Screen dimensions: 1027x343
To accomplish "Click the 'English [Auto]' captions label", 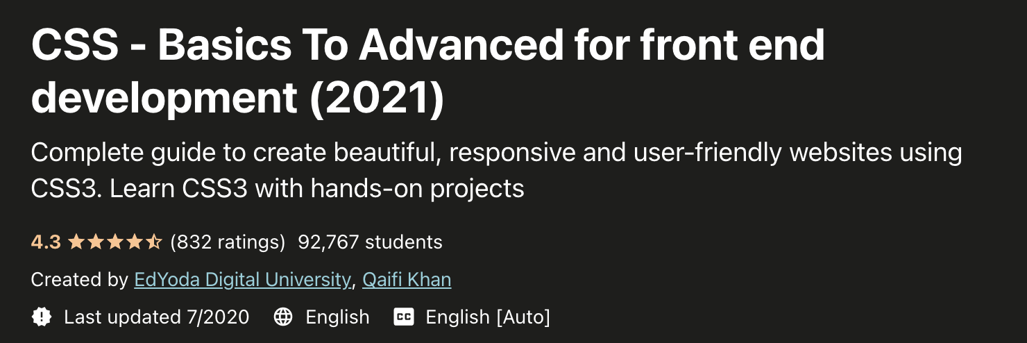I will [488, 317].
